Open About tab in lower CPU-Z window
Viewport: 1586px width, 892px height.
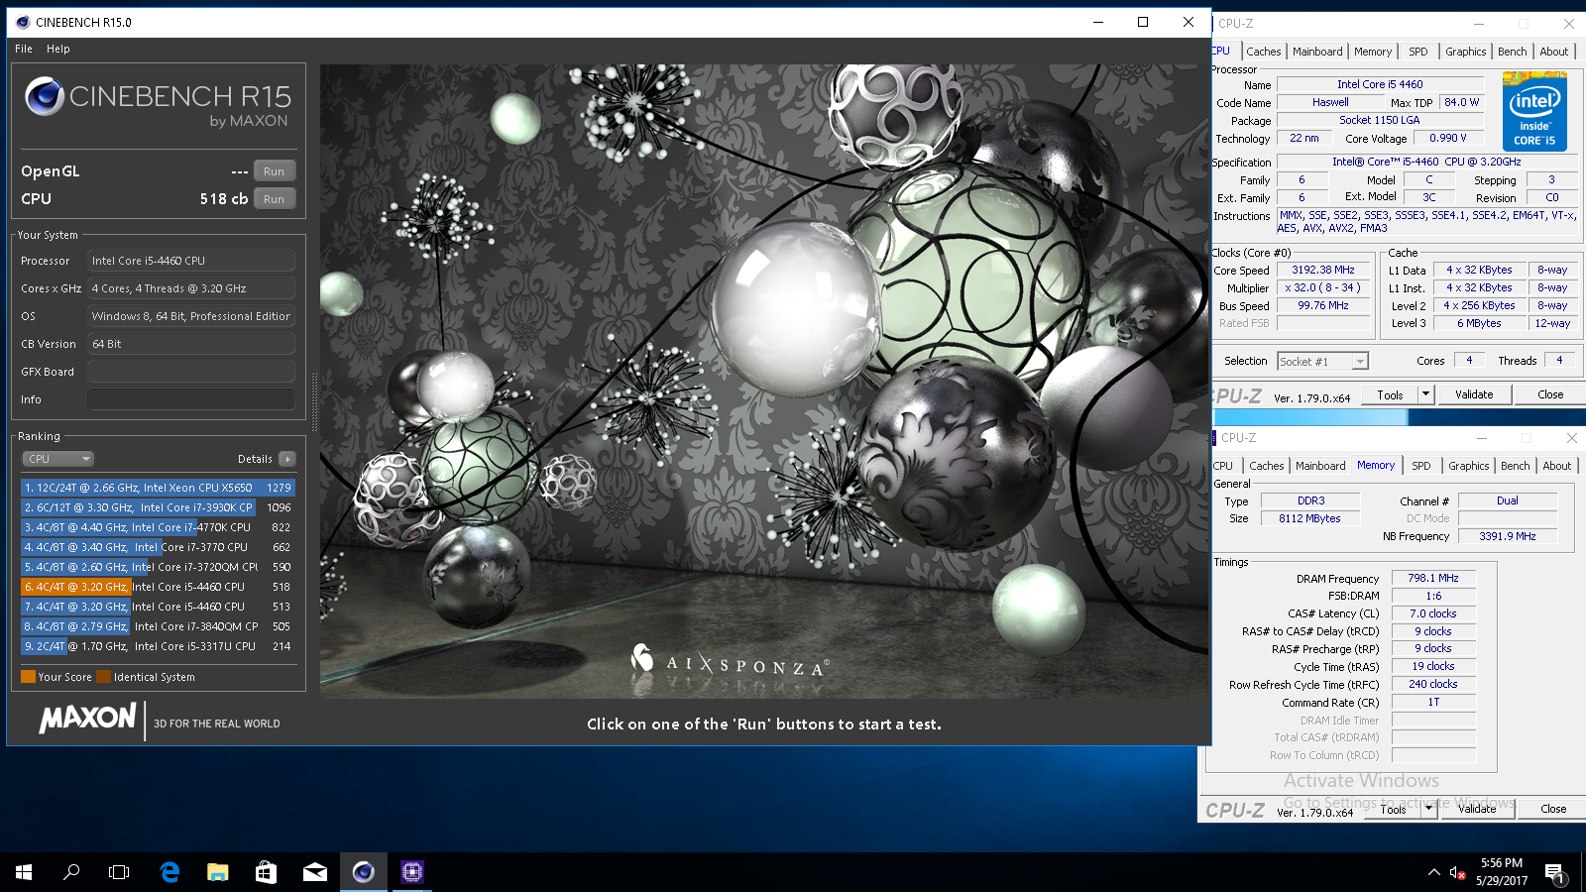[1557, 466]
